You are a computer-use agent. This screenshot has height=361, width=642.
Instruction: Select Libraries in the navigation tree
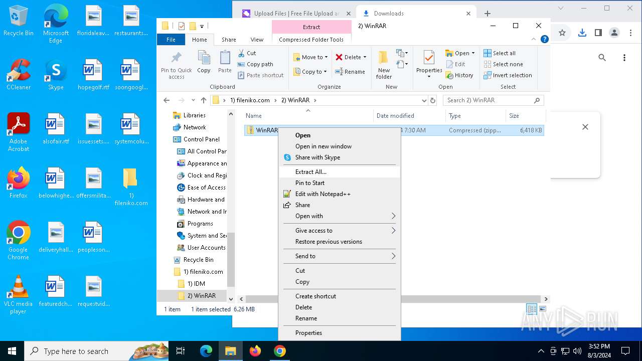(x=194, y=115)
